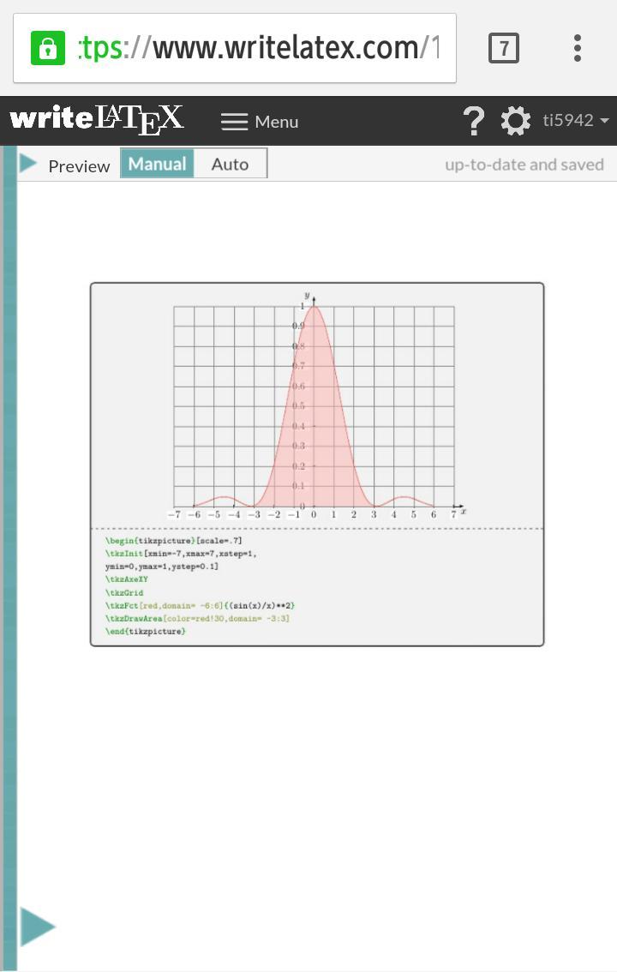Click the \tkzInit[xmin=-7,xmax=7,xstep=1, line

pyautogui.click(x=180, y=554)
